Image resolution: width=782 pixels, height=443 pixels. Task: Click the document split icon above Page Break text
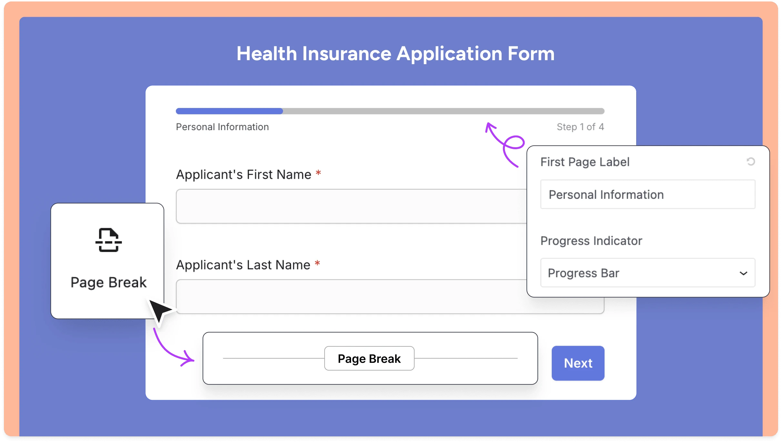click(108, 240)
